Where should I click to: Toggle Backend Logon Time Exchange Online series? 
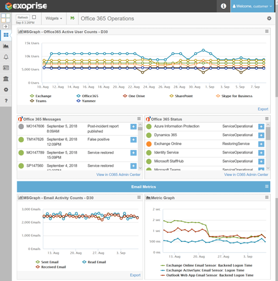click(206, 266)
